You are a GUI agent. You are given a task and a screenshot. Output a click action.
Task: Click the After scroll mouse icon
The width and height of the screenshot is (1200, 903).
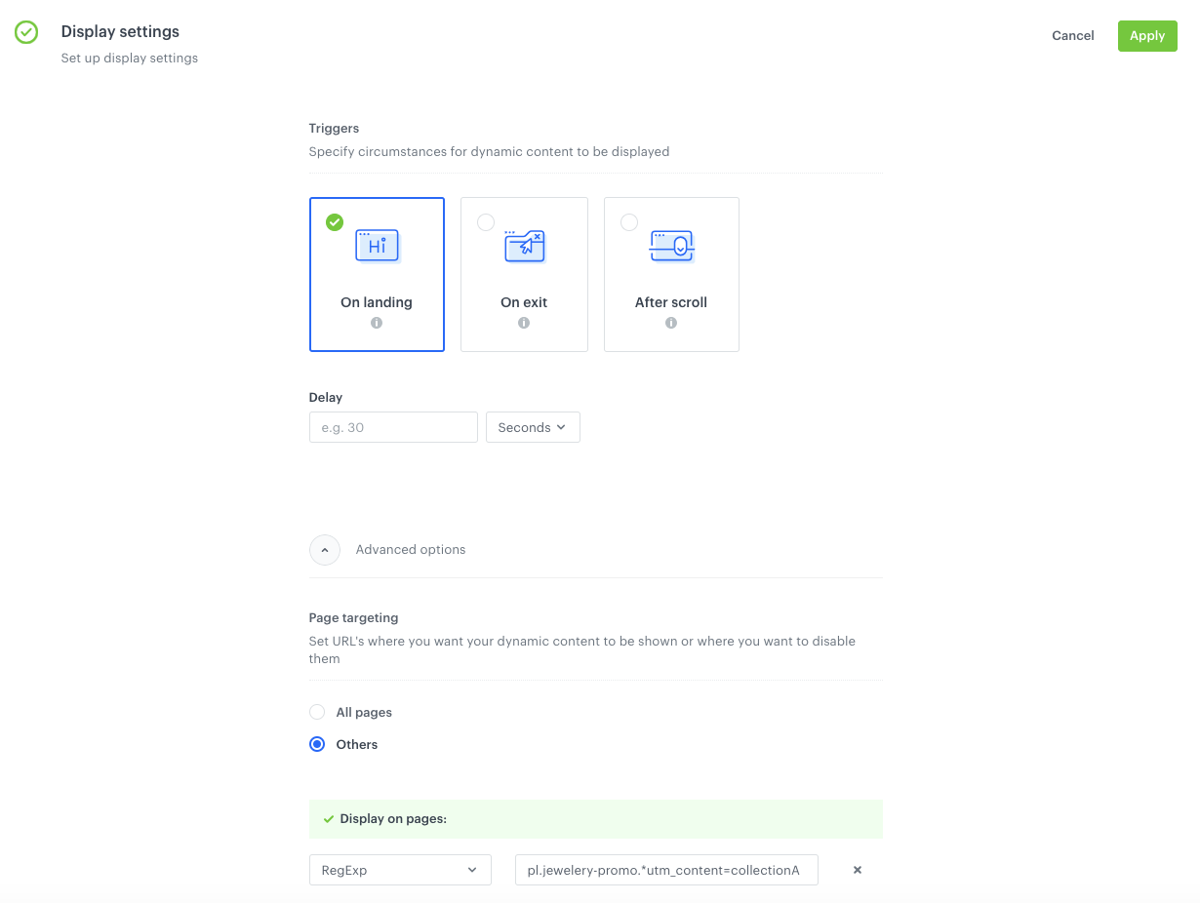pyautogui.click(x=671, y=247)
